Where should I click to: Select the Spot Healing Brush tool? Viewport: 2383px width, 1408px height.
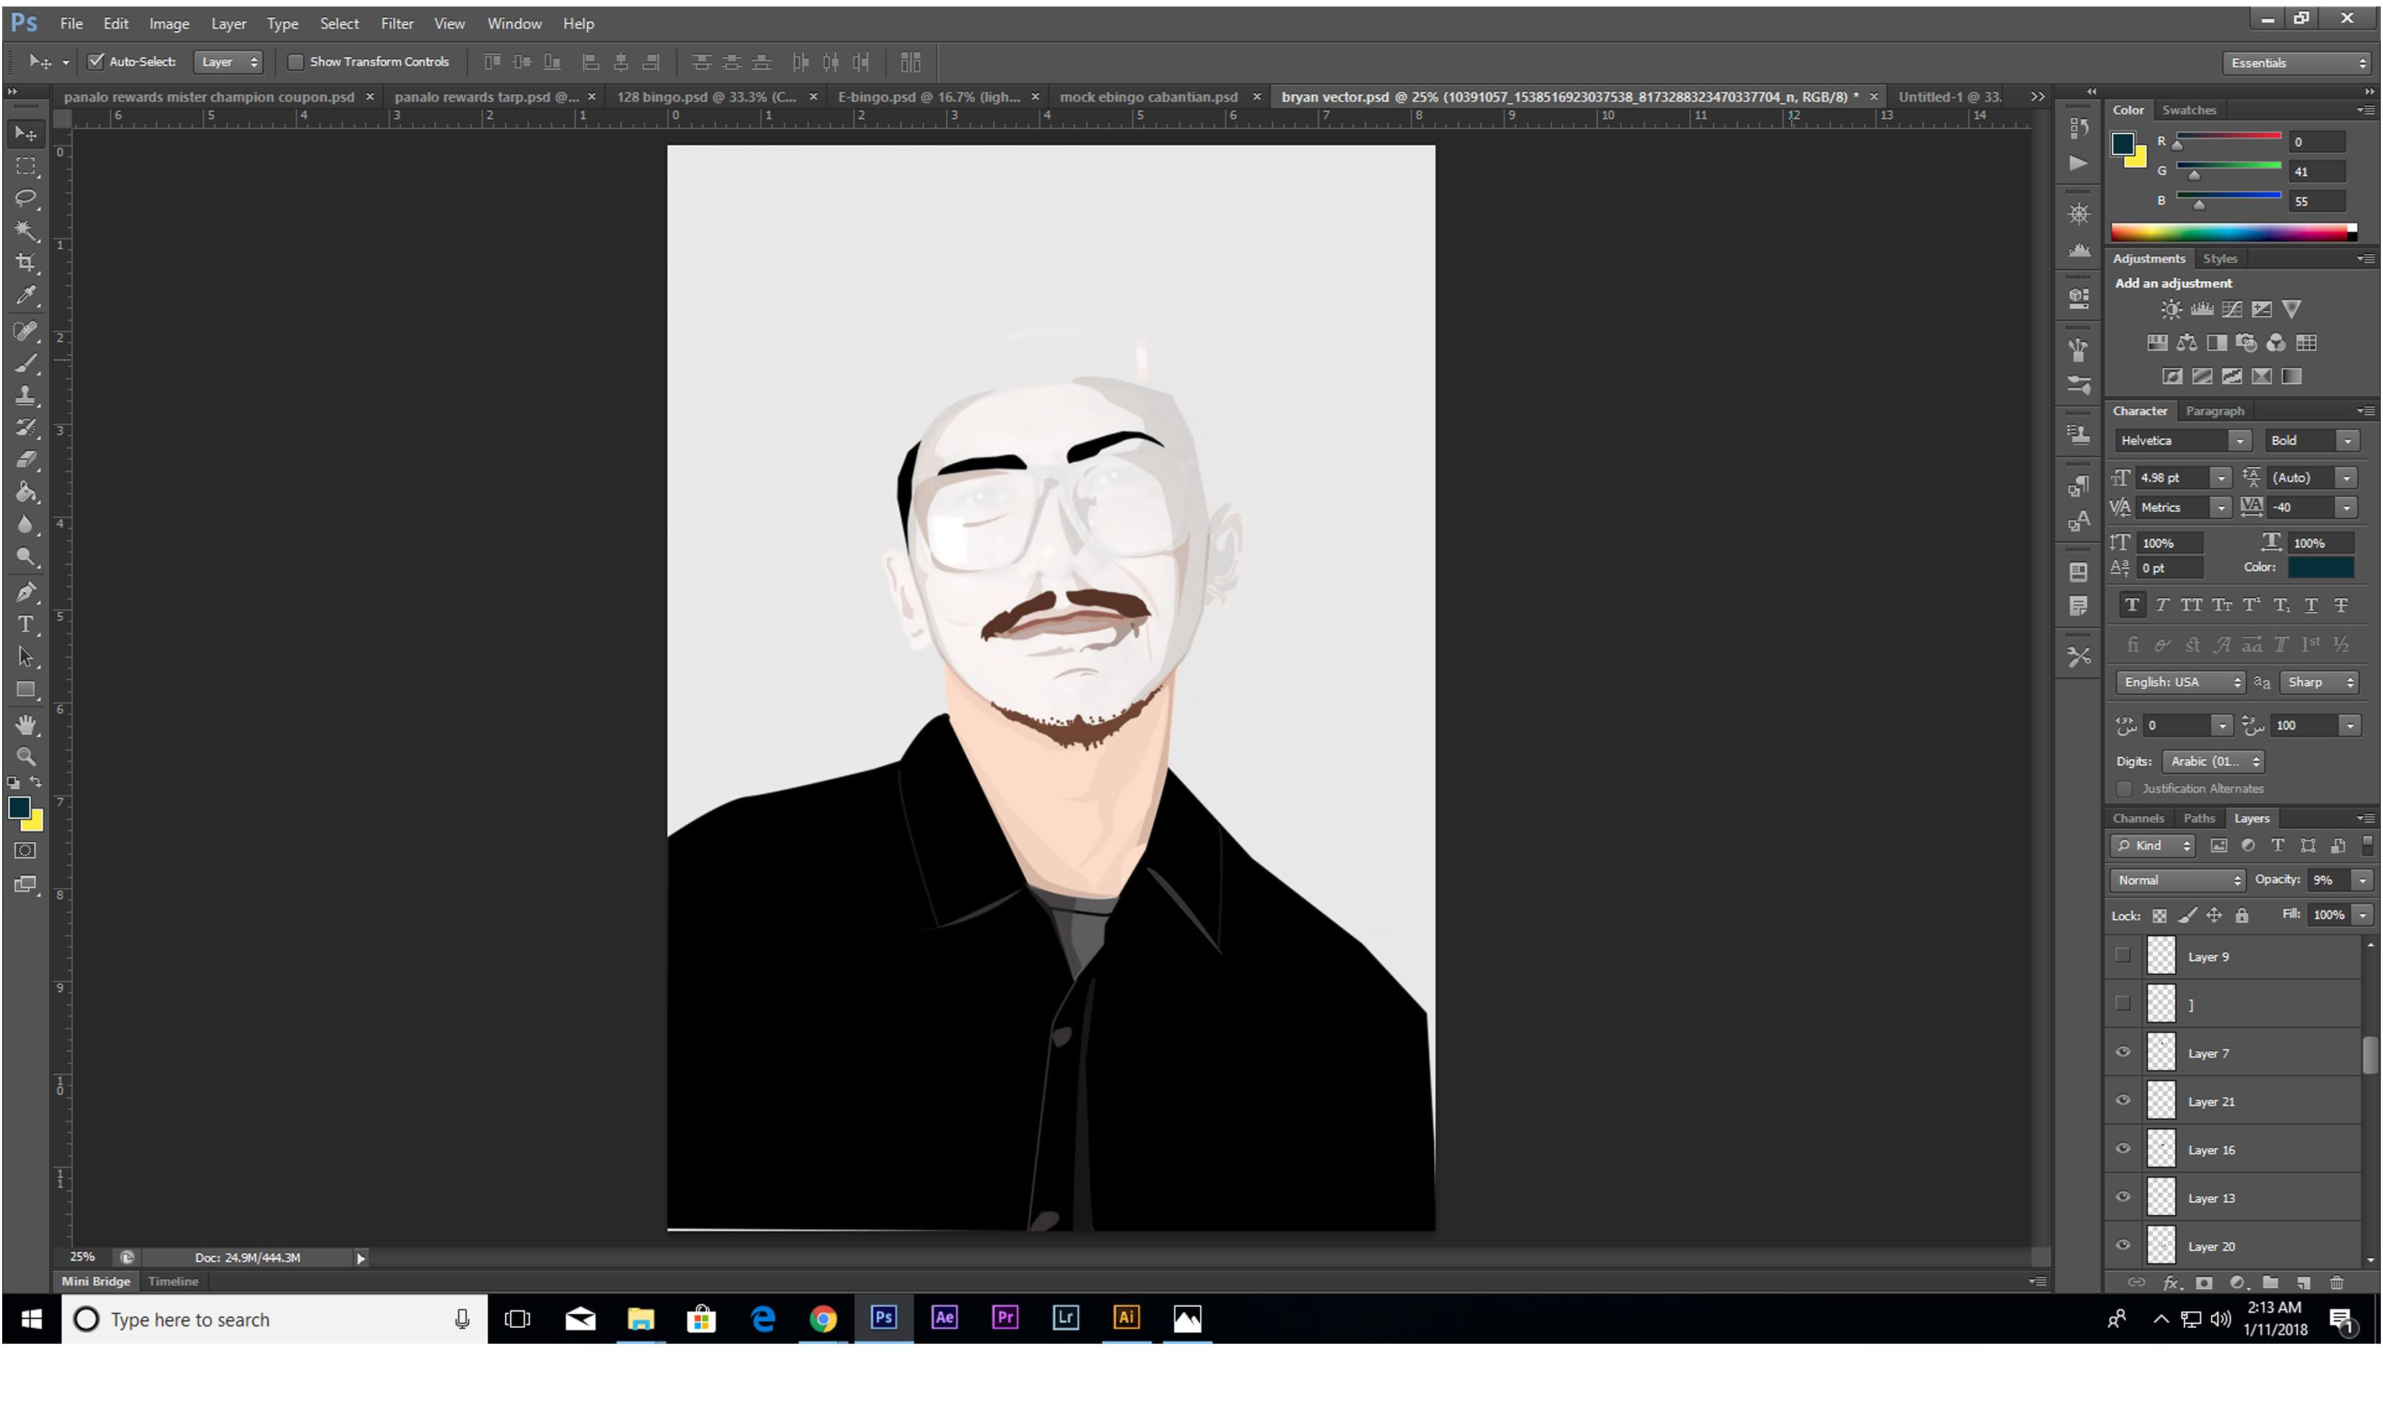(27, 330)
